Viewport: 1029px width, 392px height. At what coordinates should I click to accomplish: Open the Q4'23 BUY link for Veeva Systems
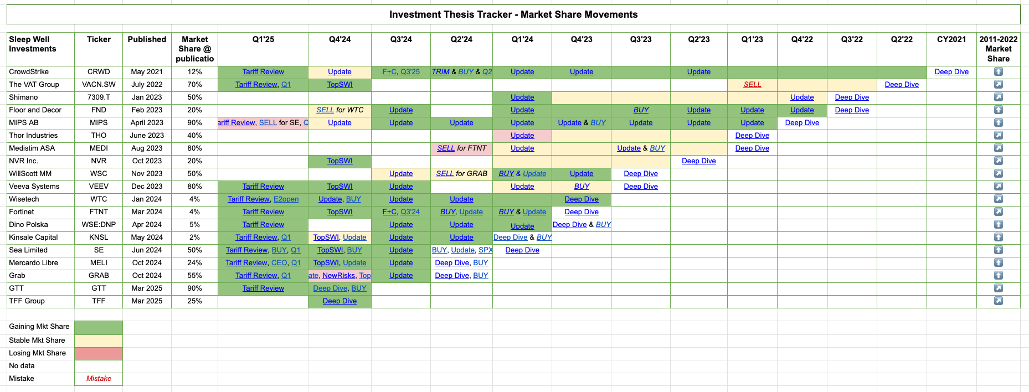(582, 186)
